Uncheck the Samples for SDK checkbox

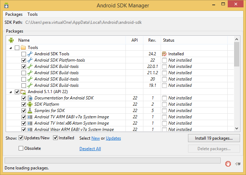[x=24, y=111]
